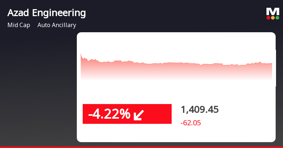
Task: Click the letter A starting Azad
Action: 10,13
